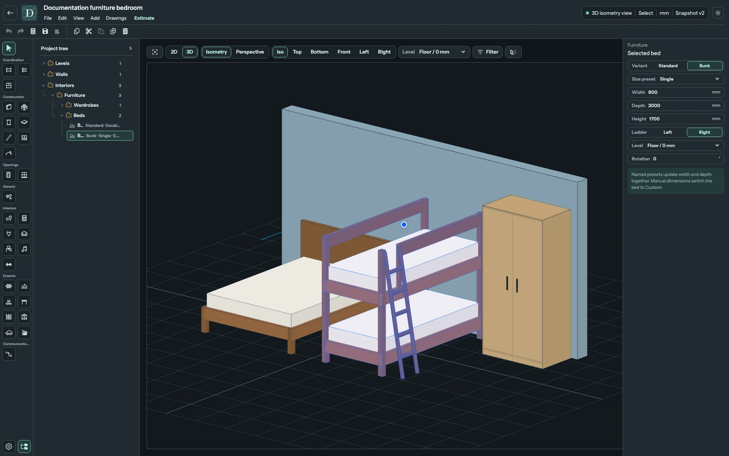Open the Estimate menu
This screenshot has height=456, width=729.
tap(144, 18)
